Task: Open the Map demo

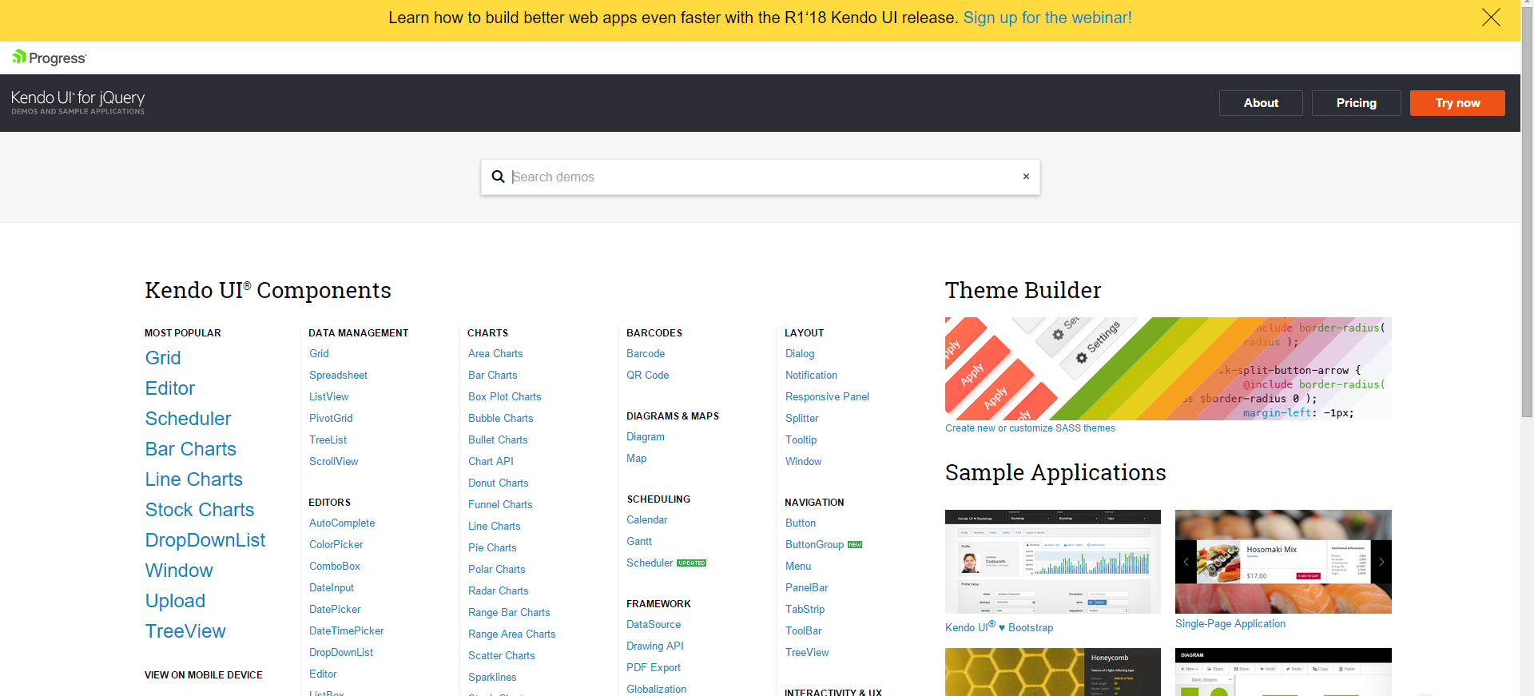Action: click(x=636, y=458)
